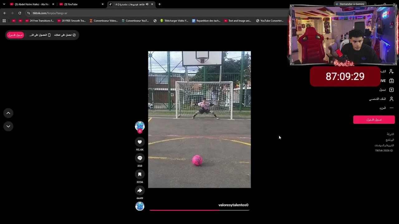Click the 87:09:29 timer overlay
The width and height of the screenshot is (399, 224).
click(x=345, y=77)
